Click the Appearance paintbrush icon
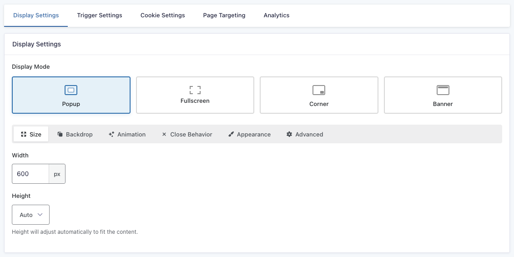 231,134
